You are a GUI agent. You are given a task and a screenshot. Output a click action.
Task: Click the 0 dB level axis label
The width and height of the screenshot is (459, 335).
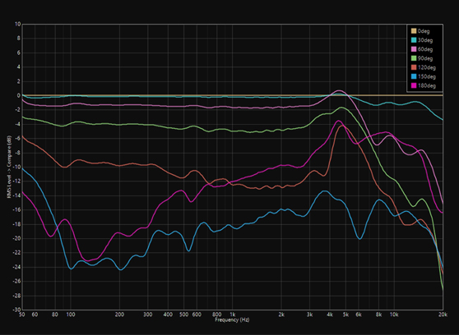click(19, 95)
